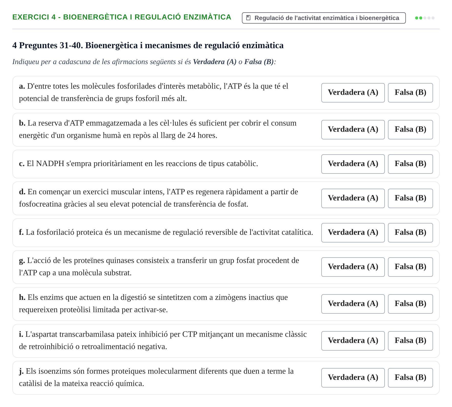
Task: Click statement a text about ATP potencial
Action: (x=154, y=92)
